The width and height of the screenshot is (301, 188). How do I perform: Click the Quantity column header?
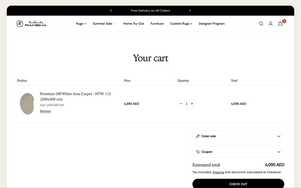pos(183,81)
